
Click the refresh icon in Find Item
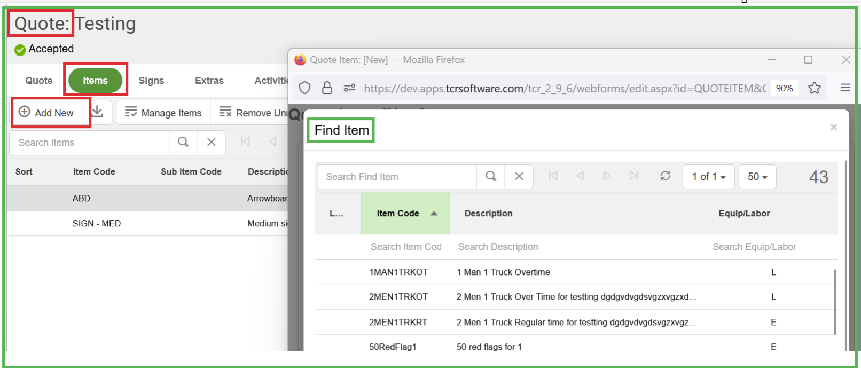pyautogui.click(x=665, y=176)
